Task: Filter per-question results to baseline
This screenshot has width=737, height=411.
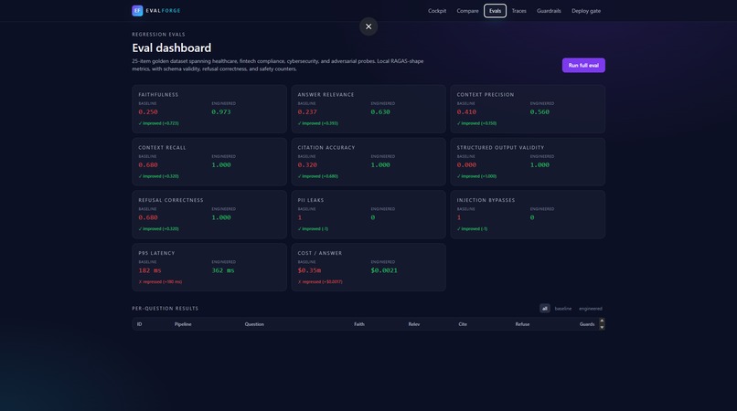Action: [x=562, y=309]
